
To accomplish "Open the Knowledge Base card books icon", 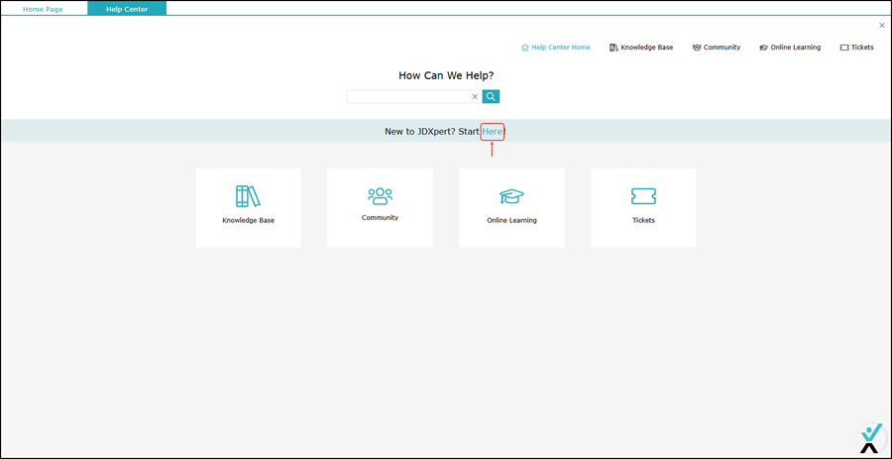I will click(x=248, y=196).
